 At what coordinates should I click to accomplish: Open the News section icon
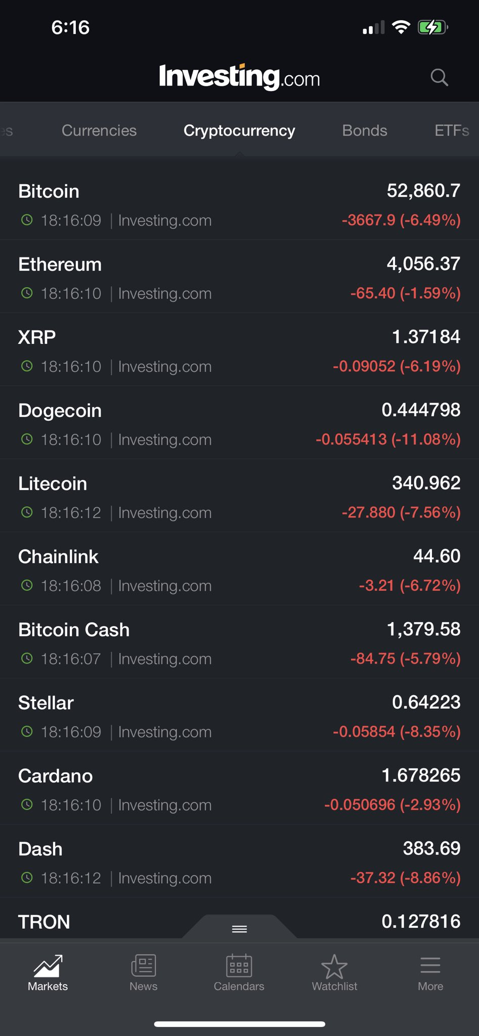144,966
